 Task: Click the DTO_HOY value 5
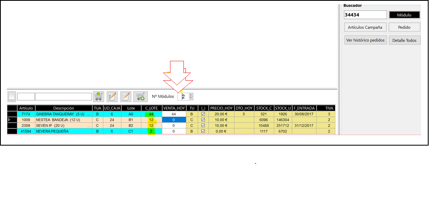tap(244, 114)
